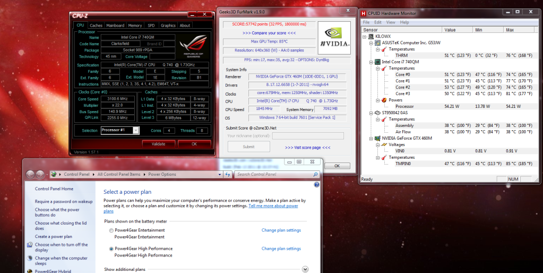543x273 pixels.
Task: Click the Intel Core i7 740QM chip icon
Action: pos(377,62)
